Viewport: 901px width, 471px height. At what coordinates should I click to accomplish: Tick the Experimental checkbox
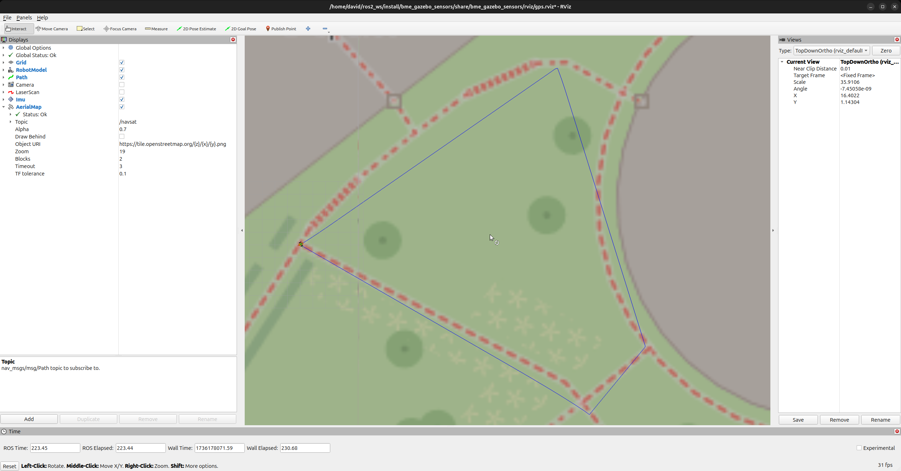(x=859, y=448)
